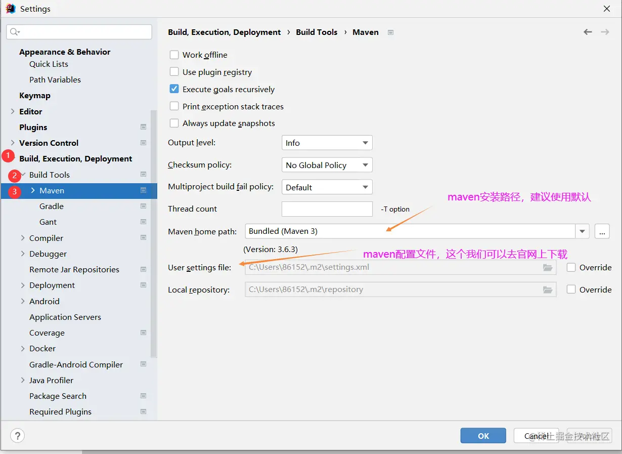Click the OK button

click(x=483, y=436)
